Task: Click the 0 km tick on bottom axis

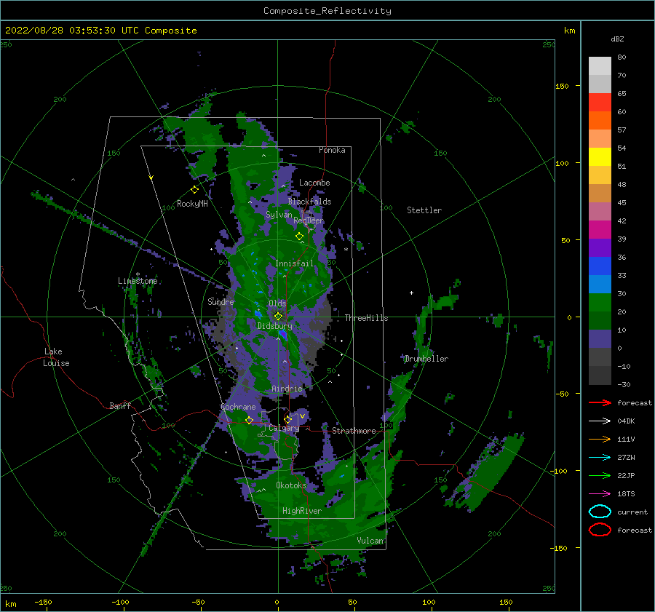Action: 277,602
